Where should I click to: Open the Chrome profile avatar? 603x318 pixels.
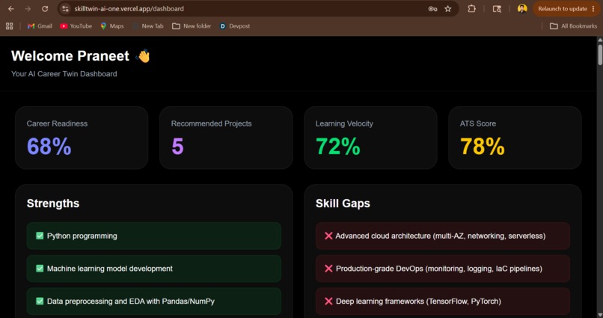click(x=522, y=8)
